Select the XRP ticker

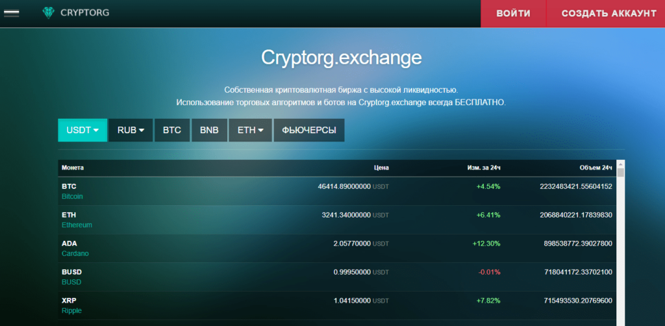pyautogui.click(x=69, y=301)
